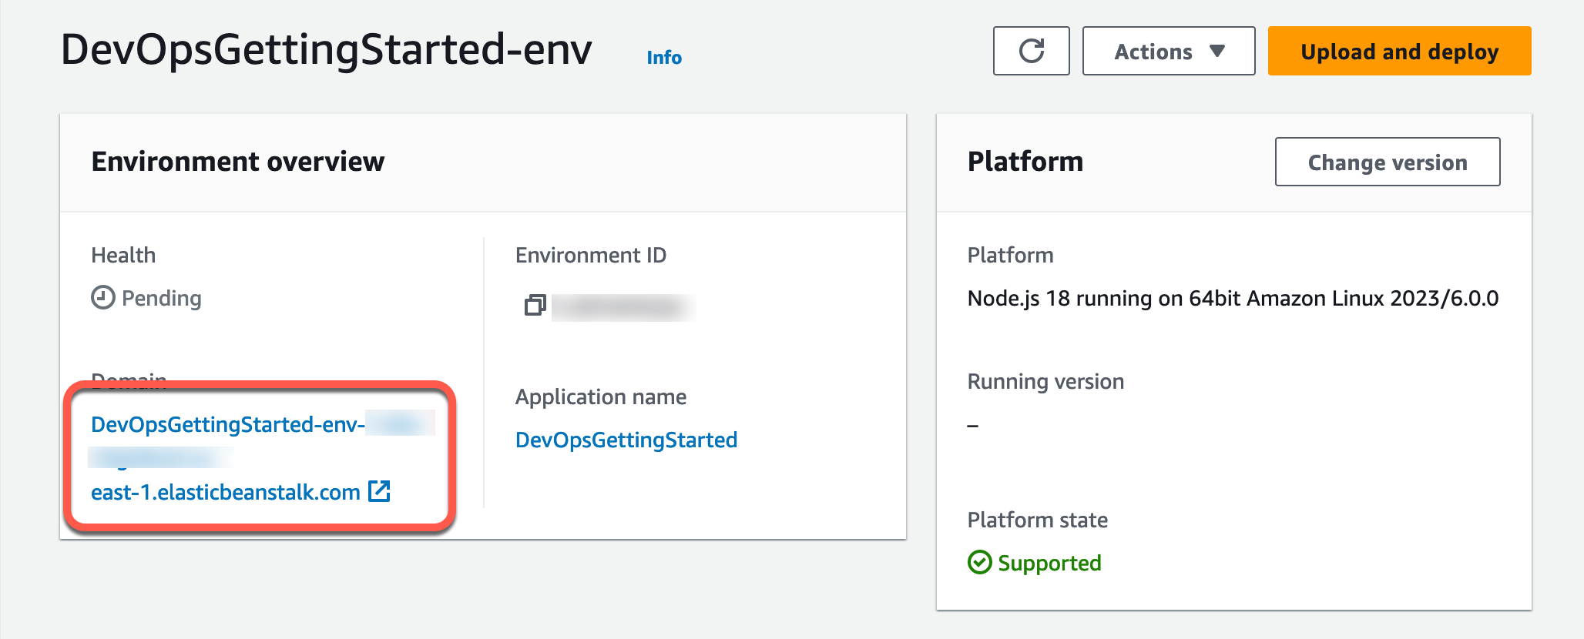
Task: Click the DevOpsGettingStarted-env page title
Action: 327,49
